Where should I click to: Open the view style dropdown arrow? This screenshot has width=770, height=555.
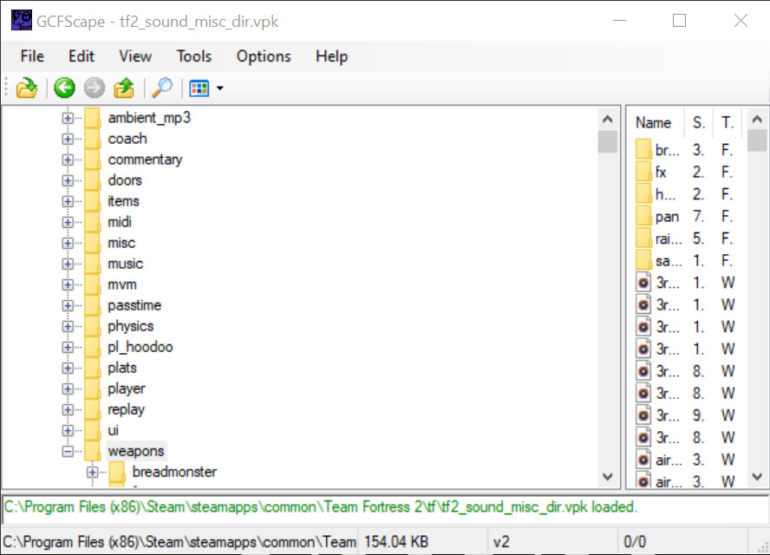220,88
